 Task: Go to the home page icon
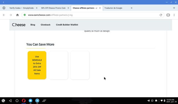[x=17, y=15]
